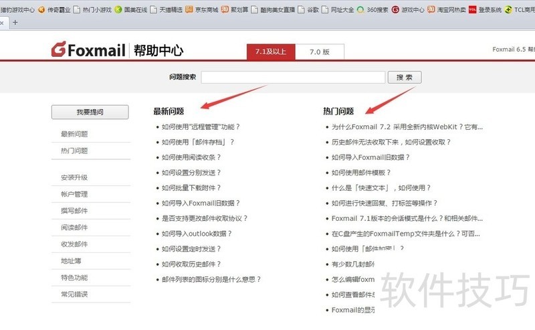Open question 如何设置分别发送？
The width and height of the screenshot is (535, 330).
coord(191,173)
